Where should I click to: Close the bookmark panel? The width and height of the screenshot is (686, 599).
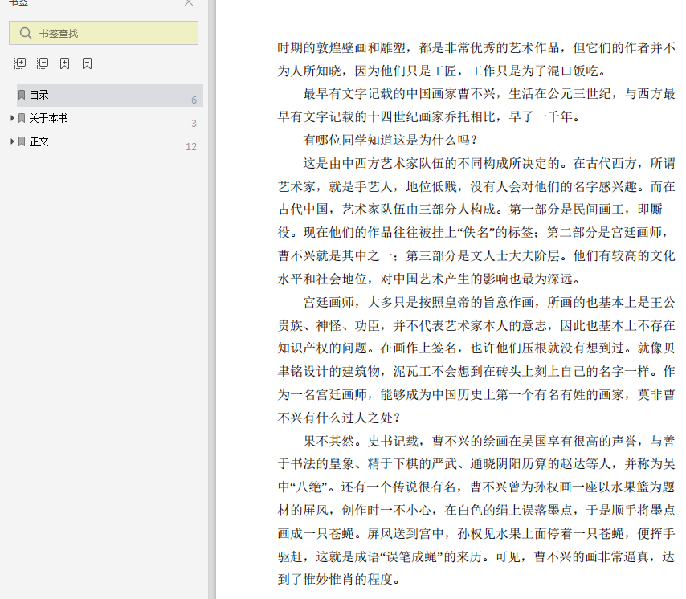(x=189, y=2)
